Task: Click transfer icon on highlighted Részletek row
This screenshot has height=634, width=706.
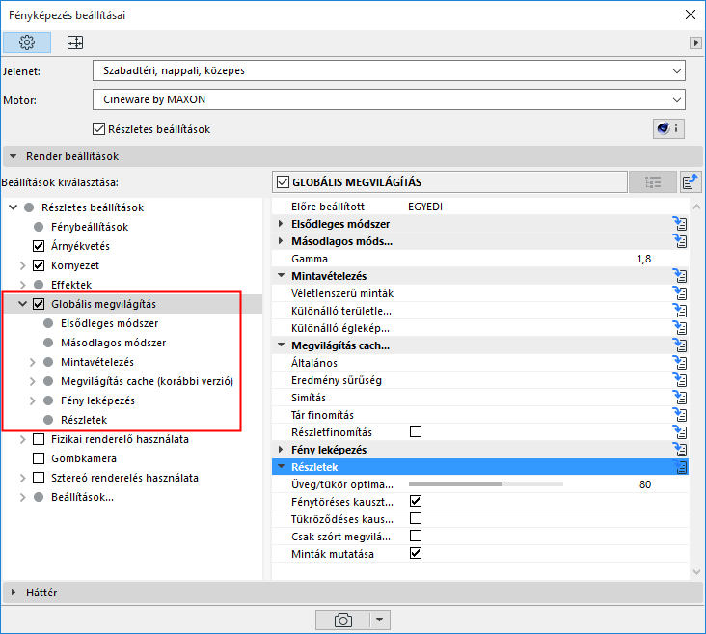Action: click(x=680, y=467)
